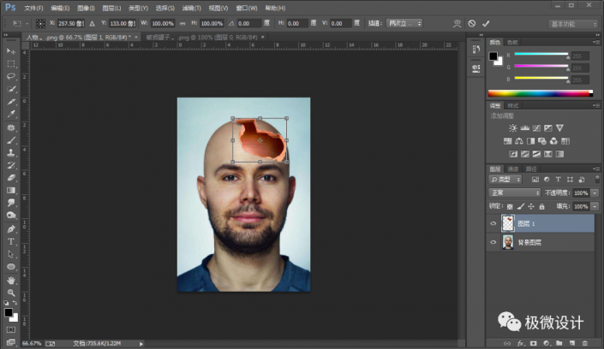
Task: Hide the 背景图层 layer
Action: [493, 243]
